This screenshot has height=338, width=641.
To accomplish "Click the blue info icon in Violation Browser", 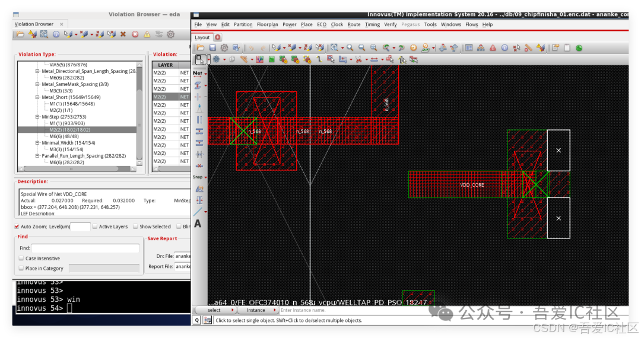I will [x=56, y=35].
